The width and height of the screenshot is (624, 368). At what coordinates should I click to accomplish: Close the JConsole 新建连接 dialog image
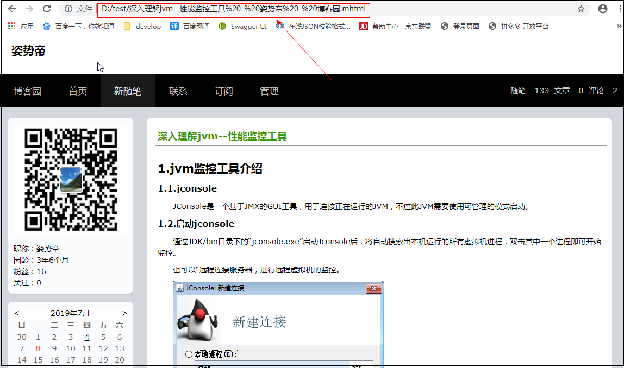(373, 289)
